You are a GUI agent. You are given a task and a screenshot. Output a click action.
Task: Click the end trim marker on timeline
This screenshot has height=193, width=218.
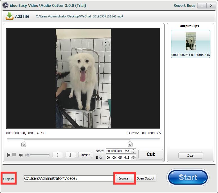(130, 144)
